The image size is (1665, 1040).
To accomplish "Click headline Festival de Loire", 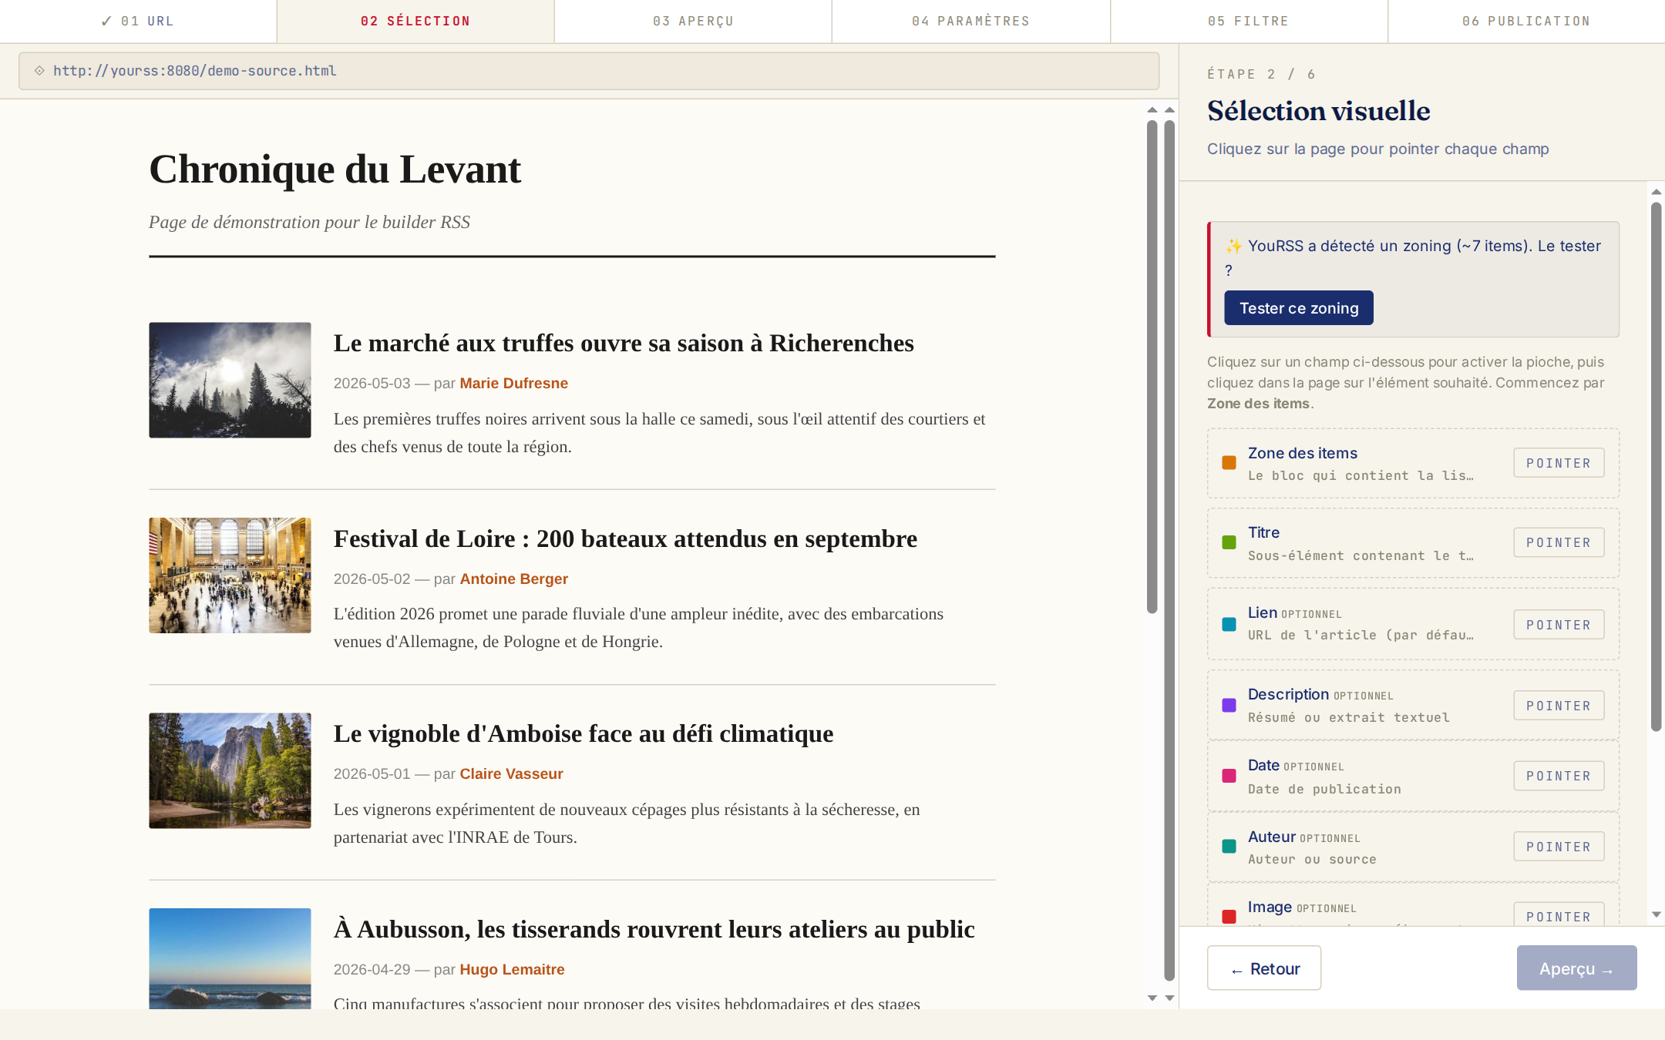I will [x=625, y=538].
